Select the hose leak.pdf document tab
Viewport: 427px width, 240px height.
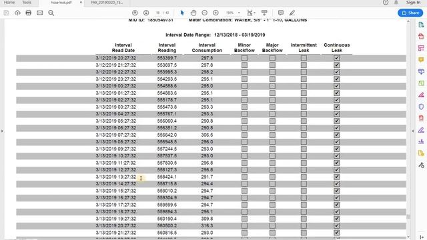click(61, 3)
